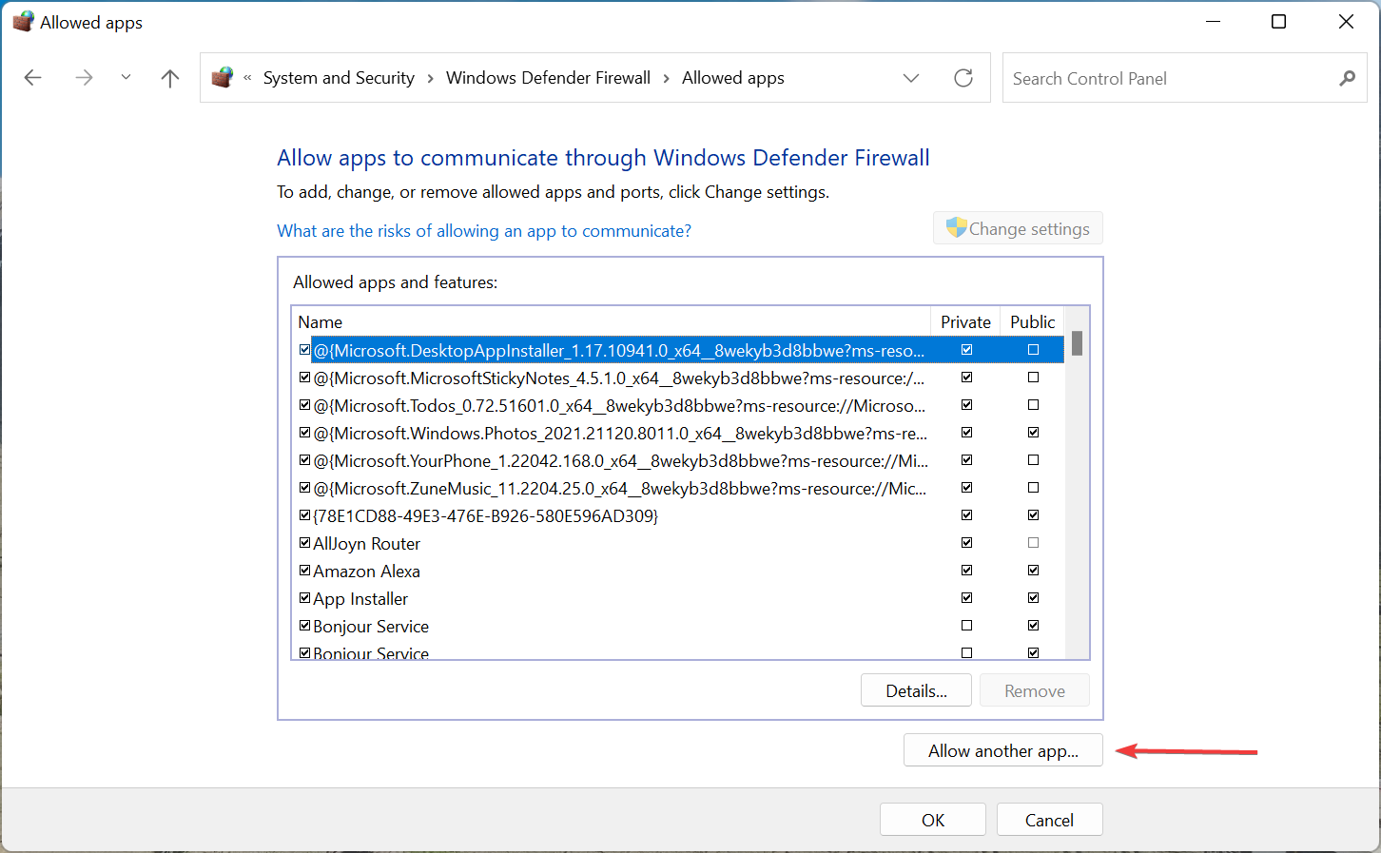Image resolution: width=1381 pixels, height=853 pixels.
Task: Expand chevron after Windows Defender Firewall
Action: 666,78
